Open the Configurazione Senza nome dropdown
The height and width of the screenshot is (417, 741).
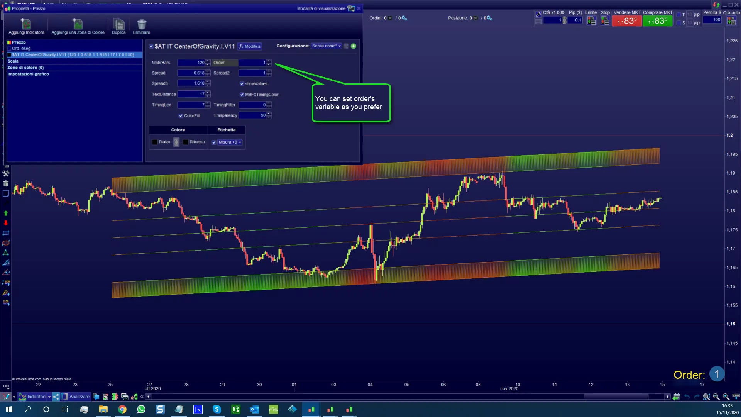click(x=327, y=46)
